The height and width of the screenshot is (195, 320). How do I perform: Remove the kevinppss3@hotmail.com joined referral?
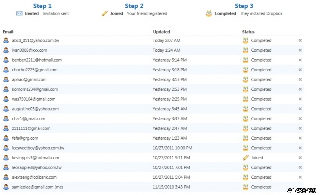[300, 158]
